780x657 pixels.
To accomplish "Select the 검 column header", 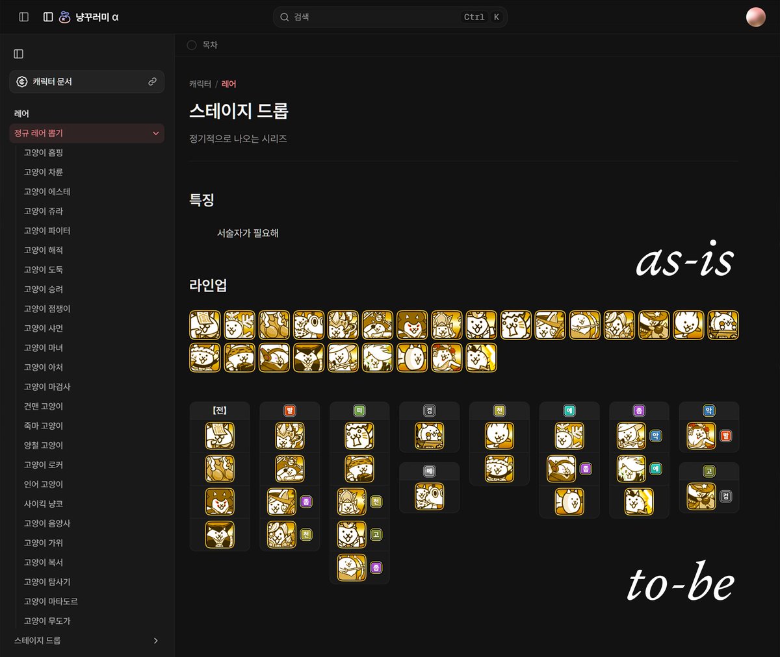I will pyautogui.click(x=430, y=411).
